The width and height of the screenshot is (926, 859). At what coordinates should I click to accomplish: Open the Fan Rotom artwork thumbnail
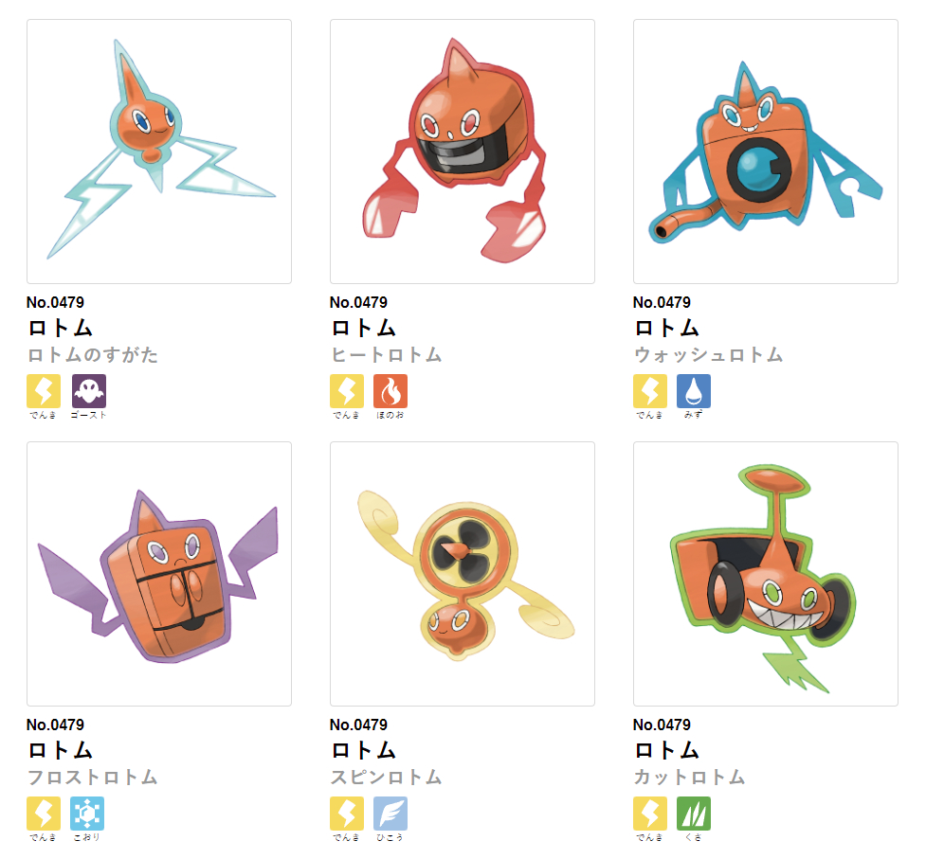coord(463,573)
